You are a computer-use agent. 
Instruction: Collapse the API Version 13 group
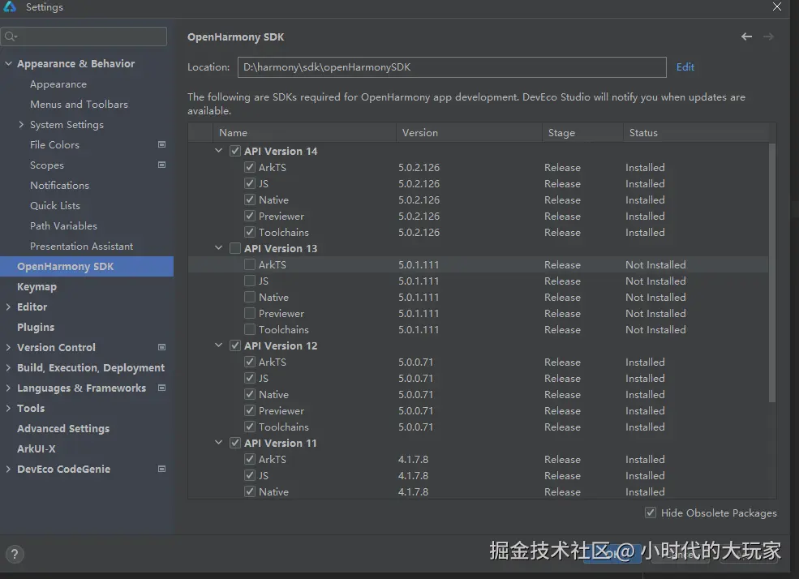point(218,248)
